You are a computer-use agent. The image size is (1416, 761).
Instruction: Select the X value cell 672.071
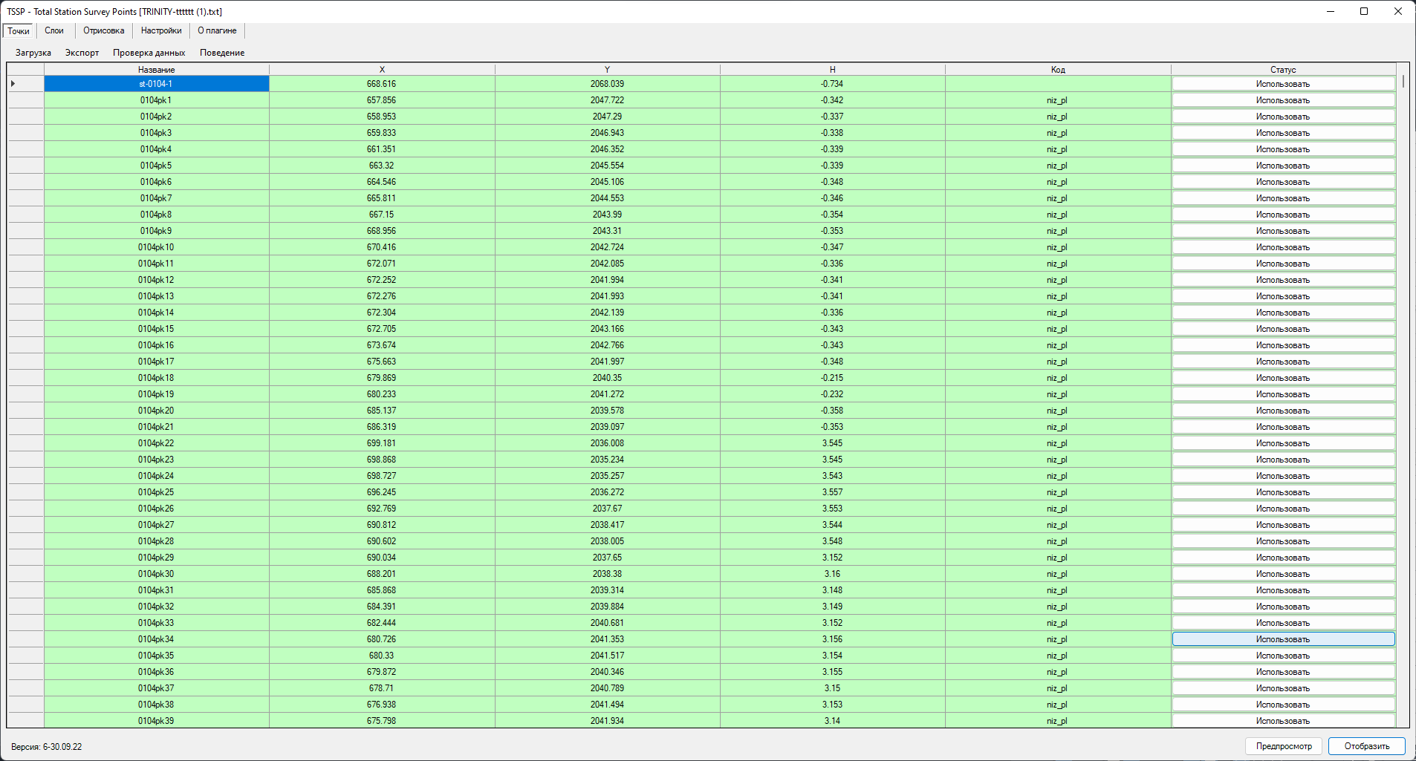[x=382, y=264]
